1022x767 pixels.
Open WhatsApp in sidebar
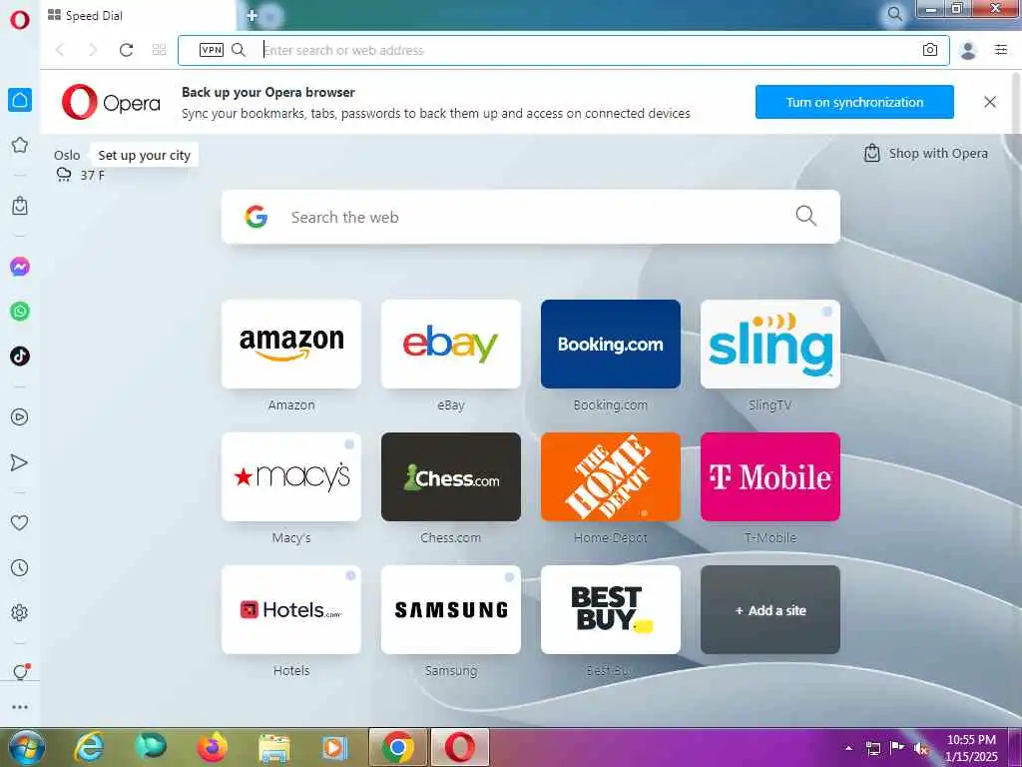[x=20, y=312]
